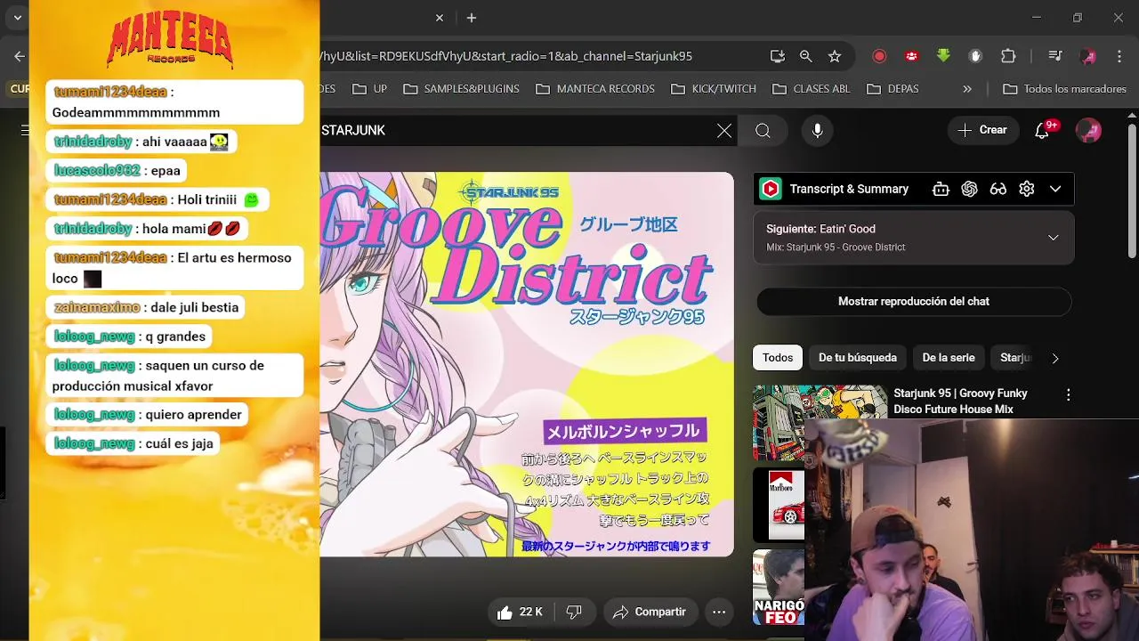Expand the Transcript & Summary panel chevron
This screenshot has height=641, width=1139.
[x=1055, y=189]
